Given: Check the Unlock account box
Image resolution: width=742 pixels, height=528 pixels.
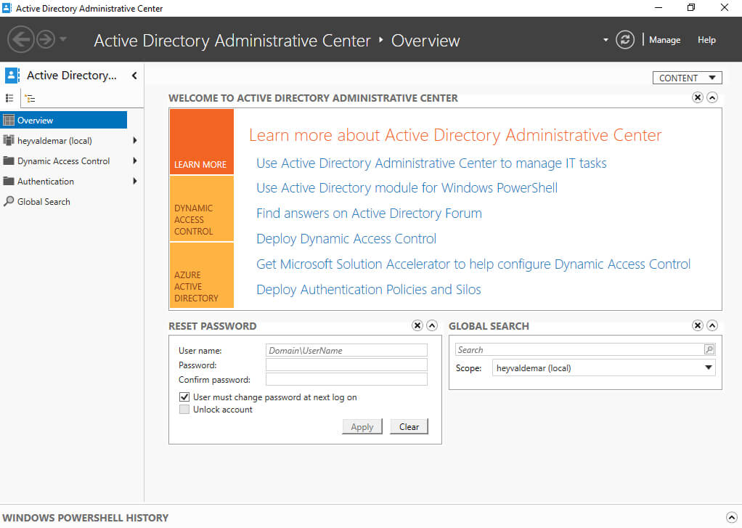Looking at the screenshot, I should 184,409.
